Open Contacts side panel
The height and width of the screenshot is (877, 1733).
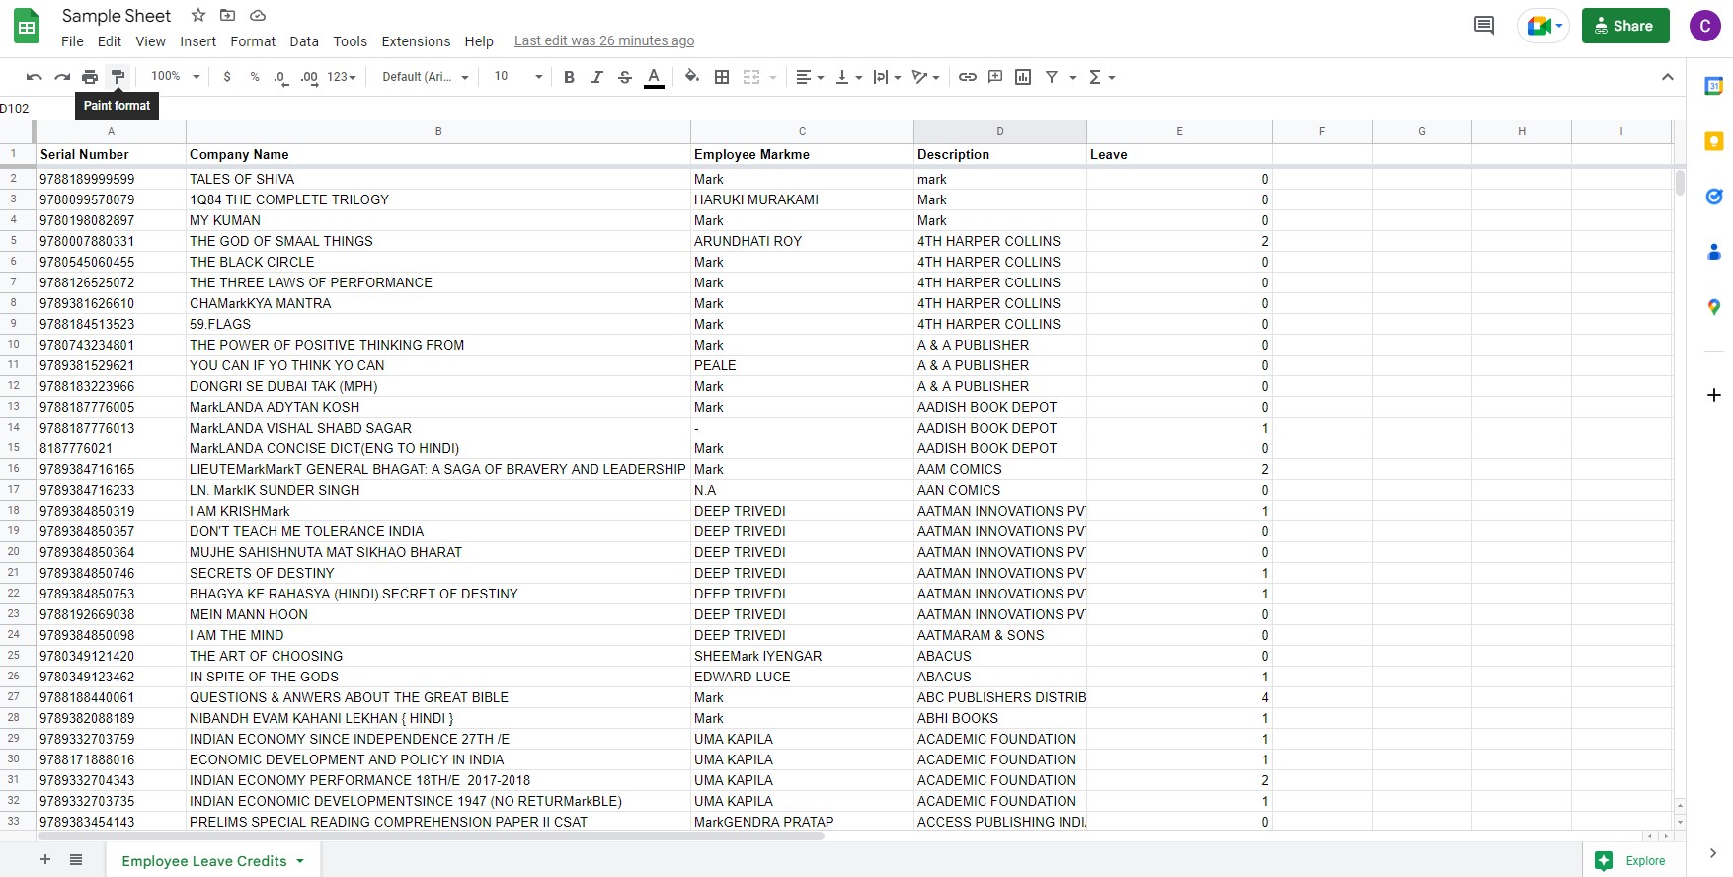pos(1714,252)
